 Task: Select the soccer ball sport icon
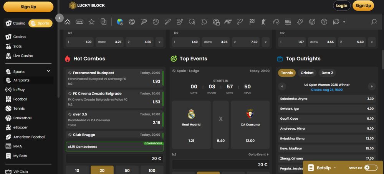pyautogui.click(x=132, y=22)
